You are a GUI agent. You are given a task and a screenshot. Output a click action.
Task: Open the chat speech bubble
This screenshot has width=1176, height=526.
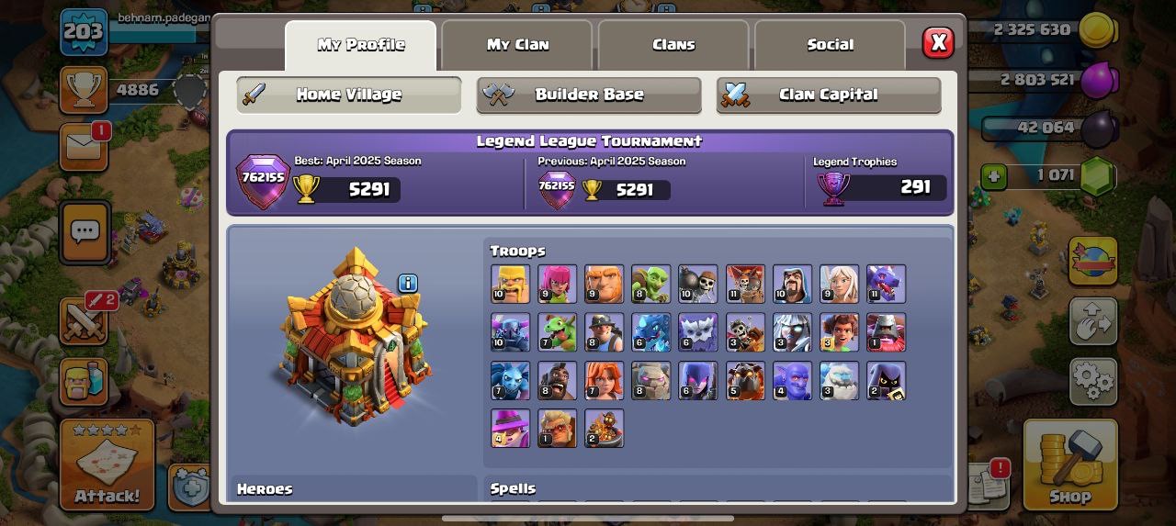click(85, 232)
